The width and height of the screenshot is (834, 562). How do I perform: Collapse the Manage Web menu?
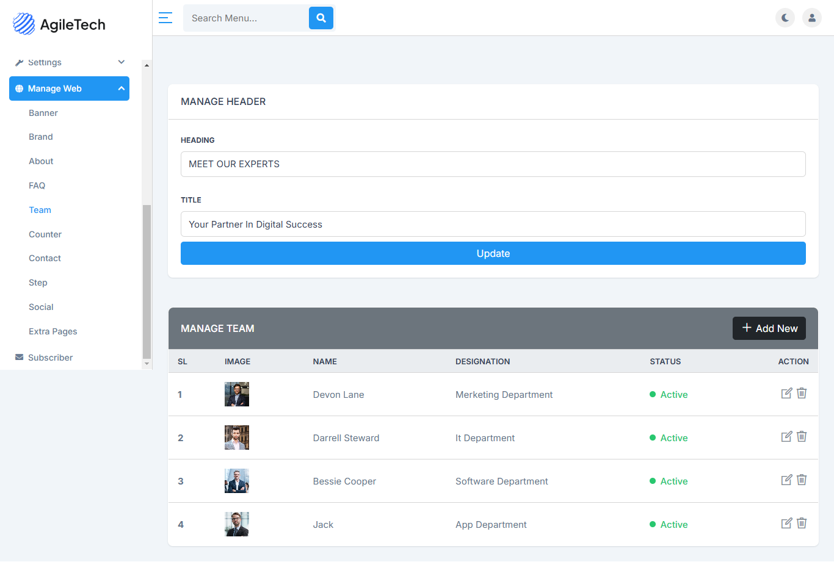pos(69,88)
